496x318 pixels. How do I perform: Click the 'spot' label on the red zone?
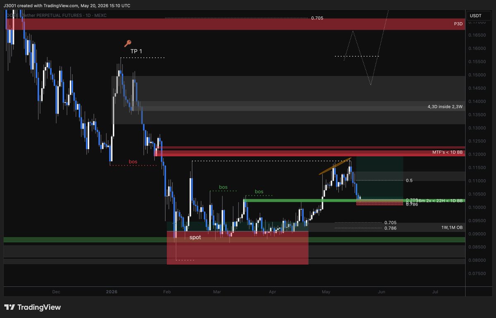click(195, 238)
